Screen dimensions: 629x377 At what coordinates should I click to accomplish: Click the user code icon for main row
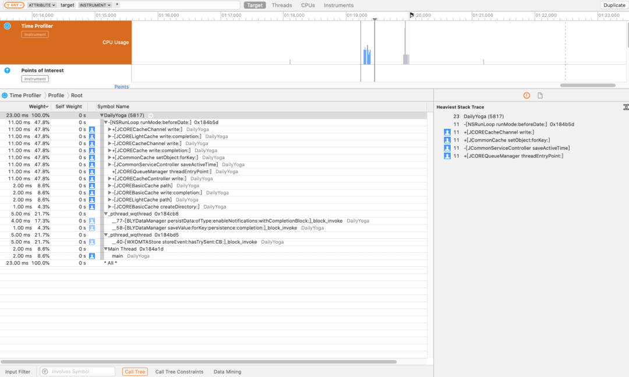pos(92,256)
